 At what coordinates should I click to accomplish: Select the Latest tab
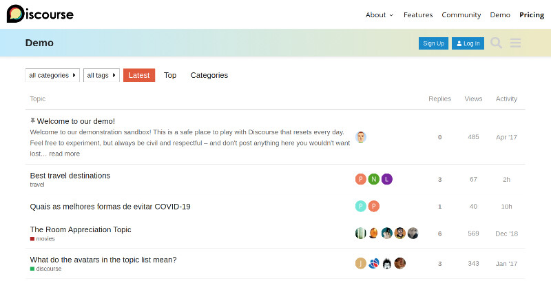click(139, 75)
